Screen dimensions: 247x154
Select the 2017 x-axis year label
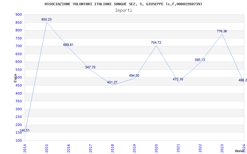(90, 148)
